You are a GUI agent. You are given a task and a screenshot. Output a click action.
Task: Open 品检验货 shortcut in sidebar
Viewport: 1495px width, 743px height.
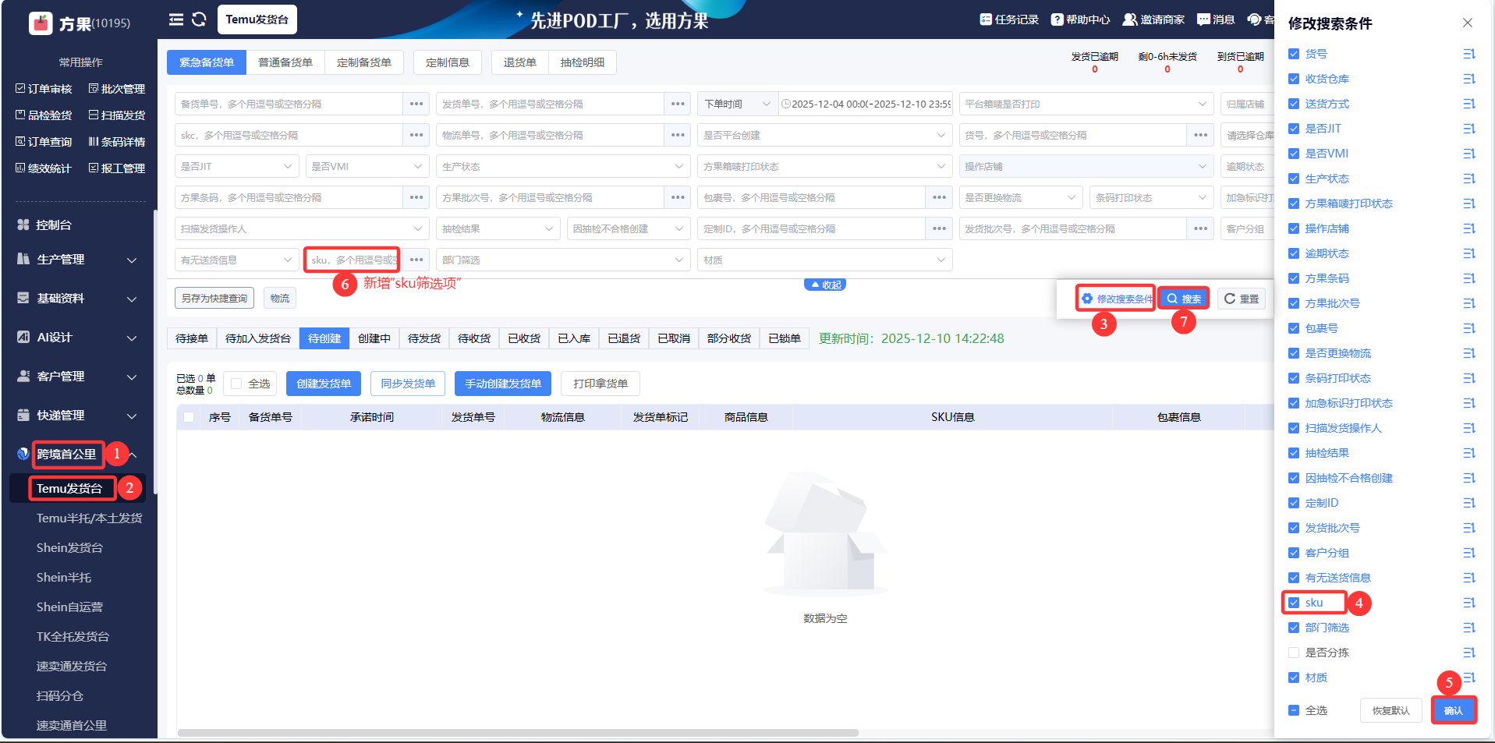tap(44, 115)
